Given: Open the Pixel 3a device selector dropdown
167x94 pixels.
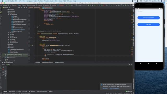Looking at the screenshot, I should 81,5.
